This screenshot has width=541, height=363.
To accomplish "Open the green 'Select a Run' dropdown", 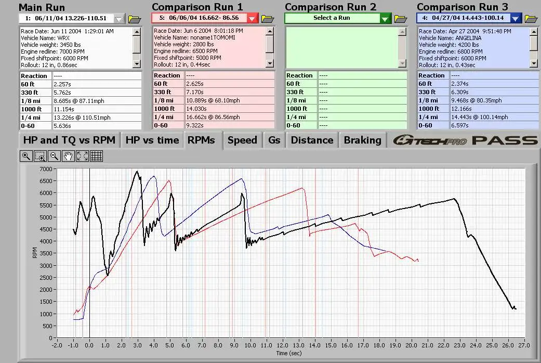I will (x=385, y=19).
